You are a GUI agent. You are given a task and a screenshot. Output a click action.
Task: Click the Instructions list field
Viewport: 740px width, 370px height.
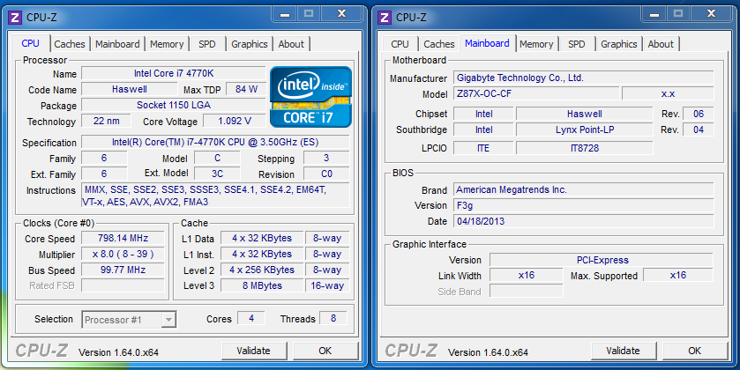pos(215,196)
